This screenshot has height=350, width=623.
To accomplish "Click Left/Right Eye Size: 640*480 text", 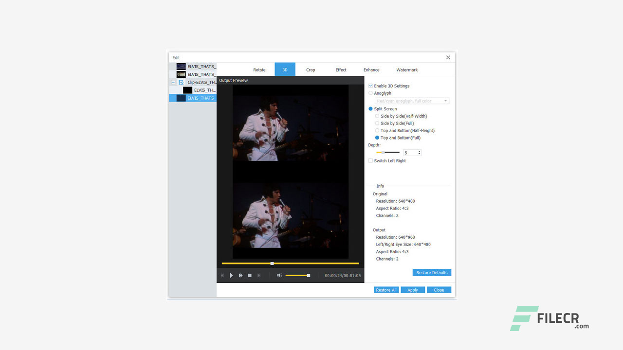I will [x=403, y=245].
